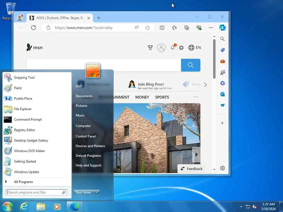Open Devices and Printers
The height and width of the screenshot is (212, 283).
pyautogui.click(x=90, y=146)
